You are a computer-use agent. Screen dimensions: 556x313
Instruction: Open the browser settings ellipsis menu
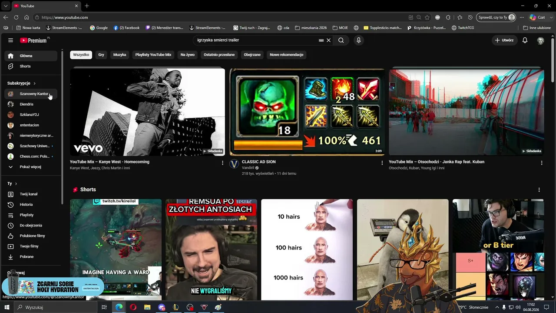coord(522,17)
